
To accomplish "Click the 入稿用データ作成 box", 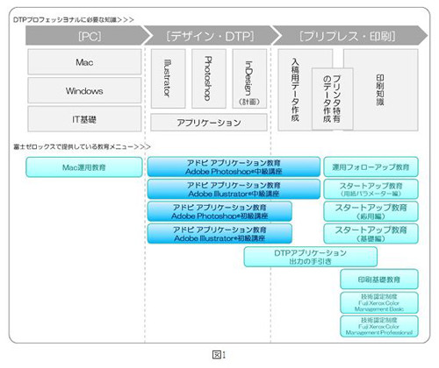I will coord(295,90).
